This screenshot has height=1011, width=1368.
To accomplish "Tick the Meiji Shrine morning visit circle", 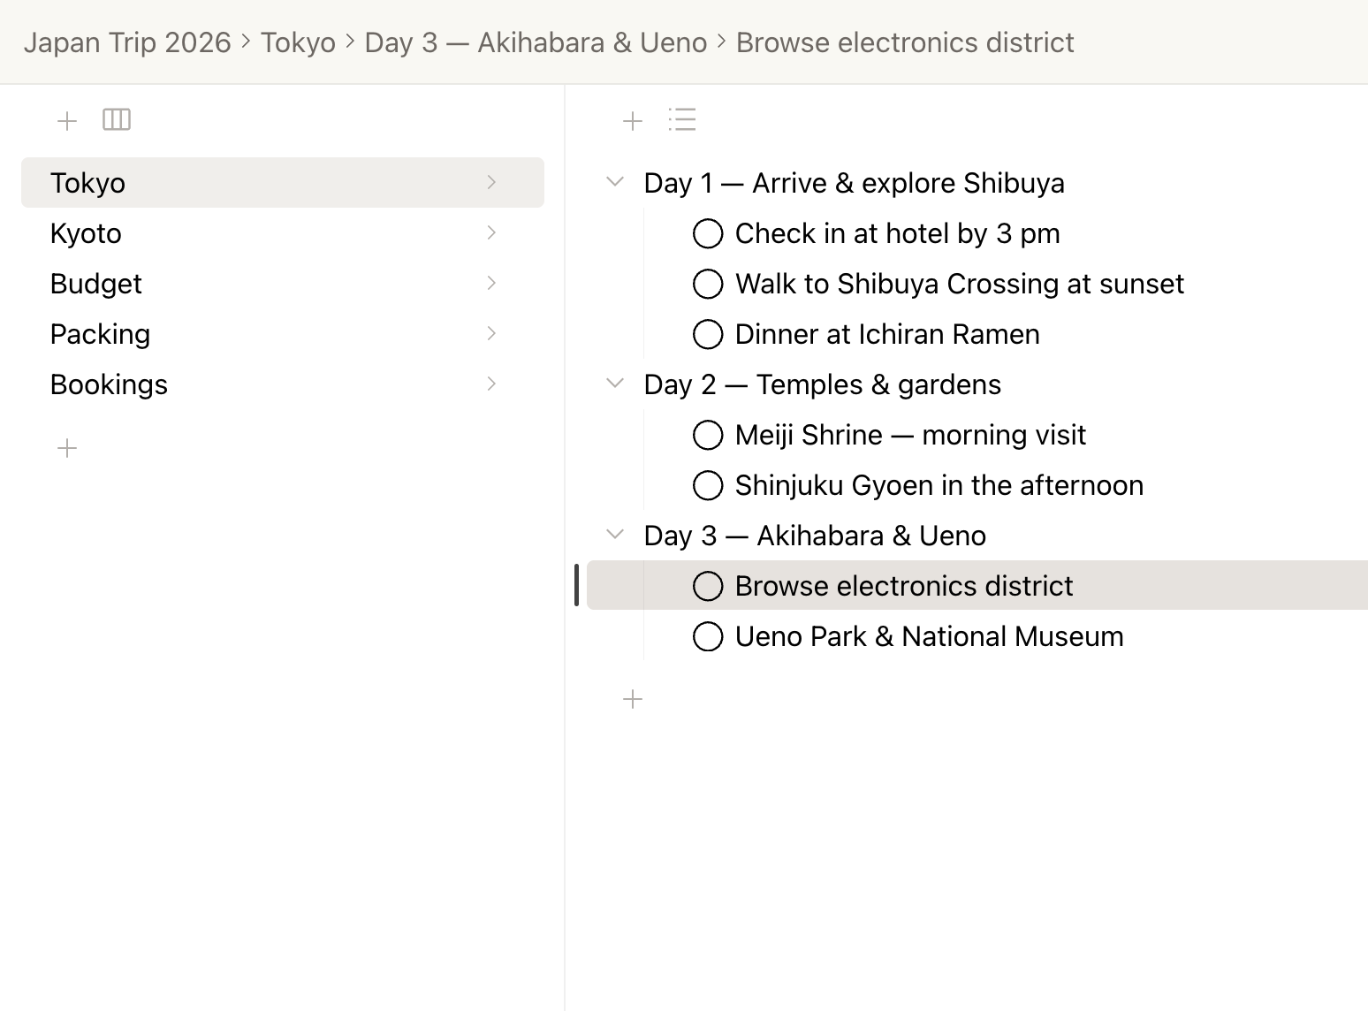I will [x=708, y=435].
